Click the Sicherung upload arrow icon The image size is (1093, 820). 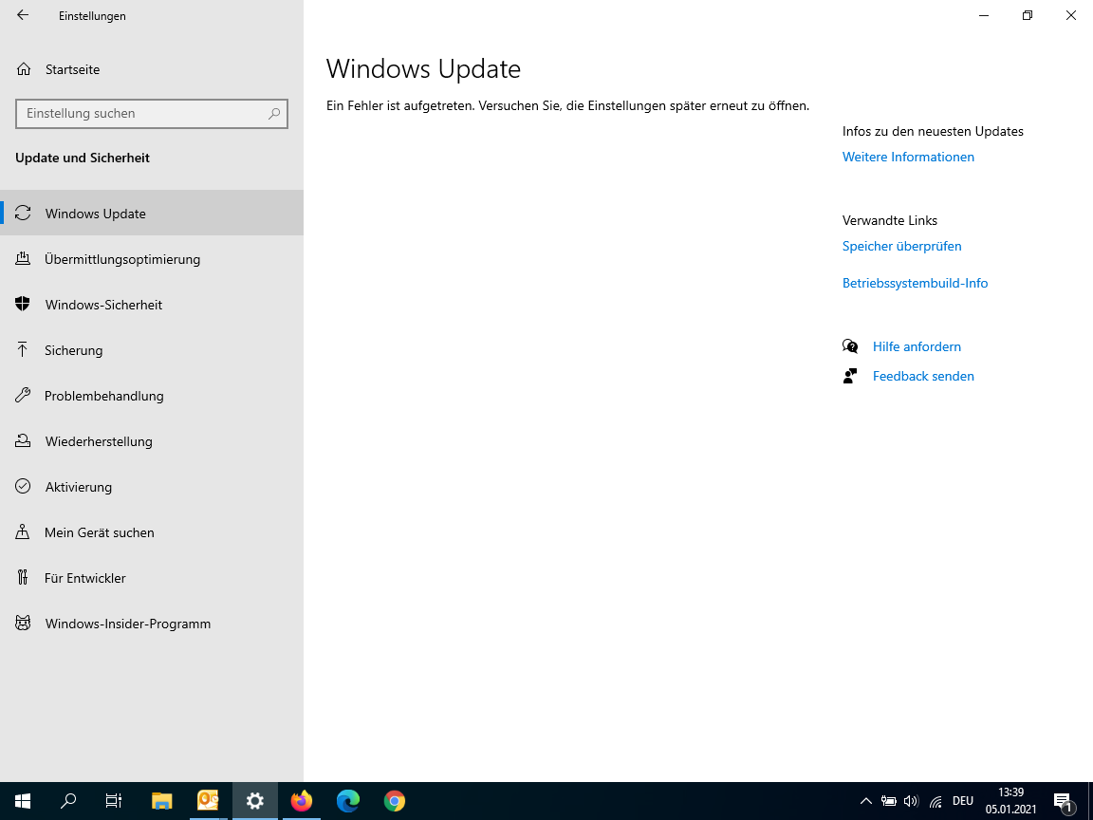pyautogui.click(x=23, y=350)
